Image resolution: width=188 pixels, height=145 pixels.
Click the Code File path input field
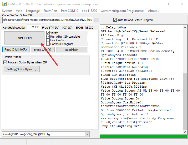[47, 20]
